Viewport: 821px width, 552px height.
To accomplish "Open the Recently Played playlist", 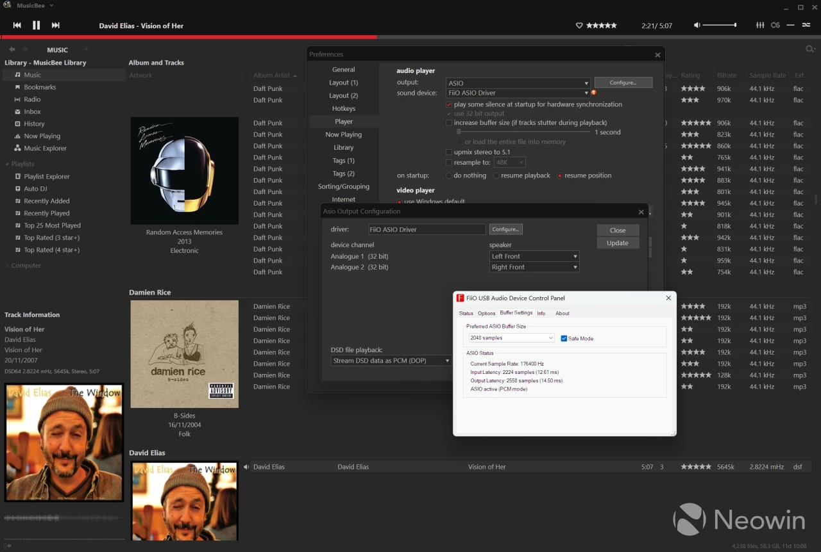I will 47,213.
